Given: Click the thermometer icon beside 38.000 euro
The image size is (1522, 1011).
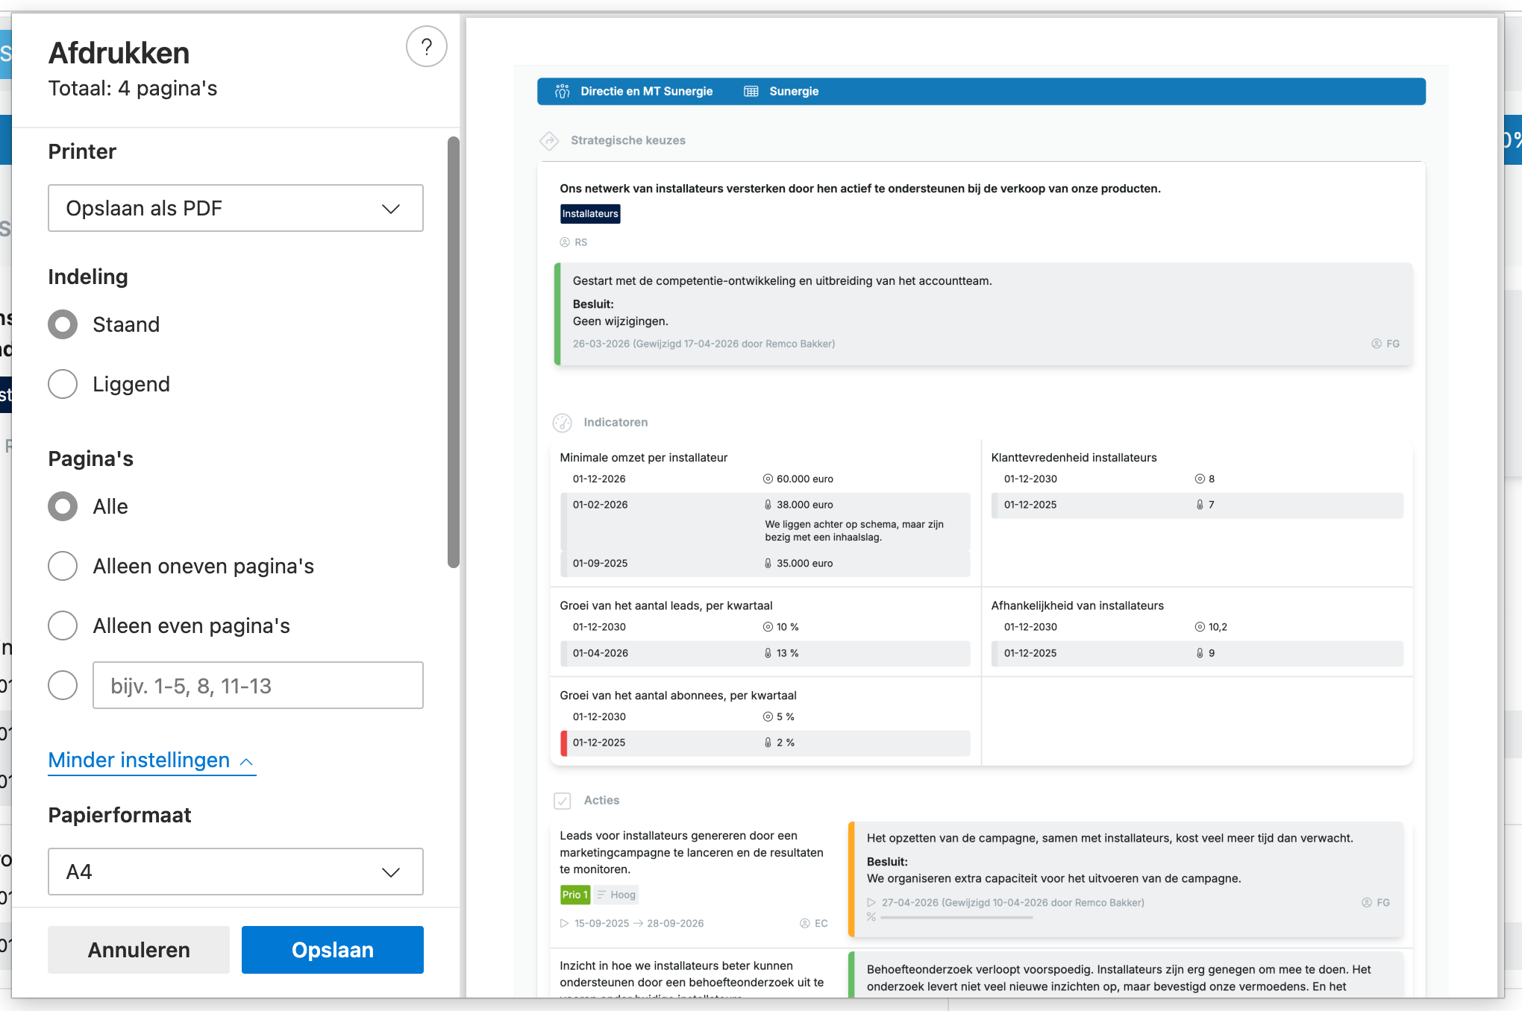Looking at the screenshot, I should [768, 505].
